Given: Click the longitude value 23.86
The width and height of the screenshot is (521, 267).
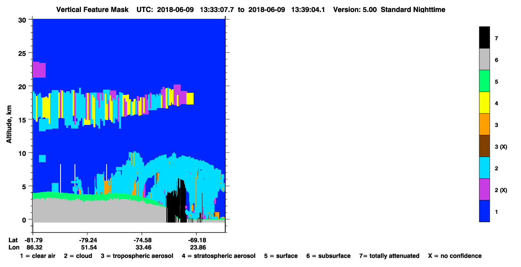Looking at the screenshot, I should tap(198, 247).
